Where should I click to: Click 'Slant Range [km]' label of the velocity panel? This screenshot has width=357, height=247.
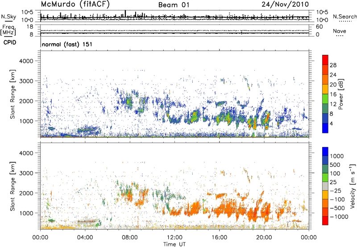click(x=13, y=186)
